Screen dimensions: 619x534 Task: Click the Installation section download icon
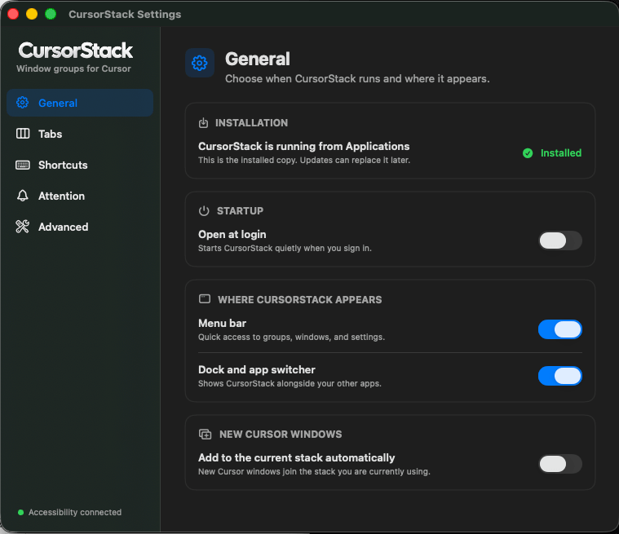203,123
